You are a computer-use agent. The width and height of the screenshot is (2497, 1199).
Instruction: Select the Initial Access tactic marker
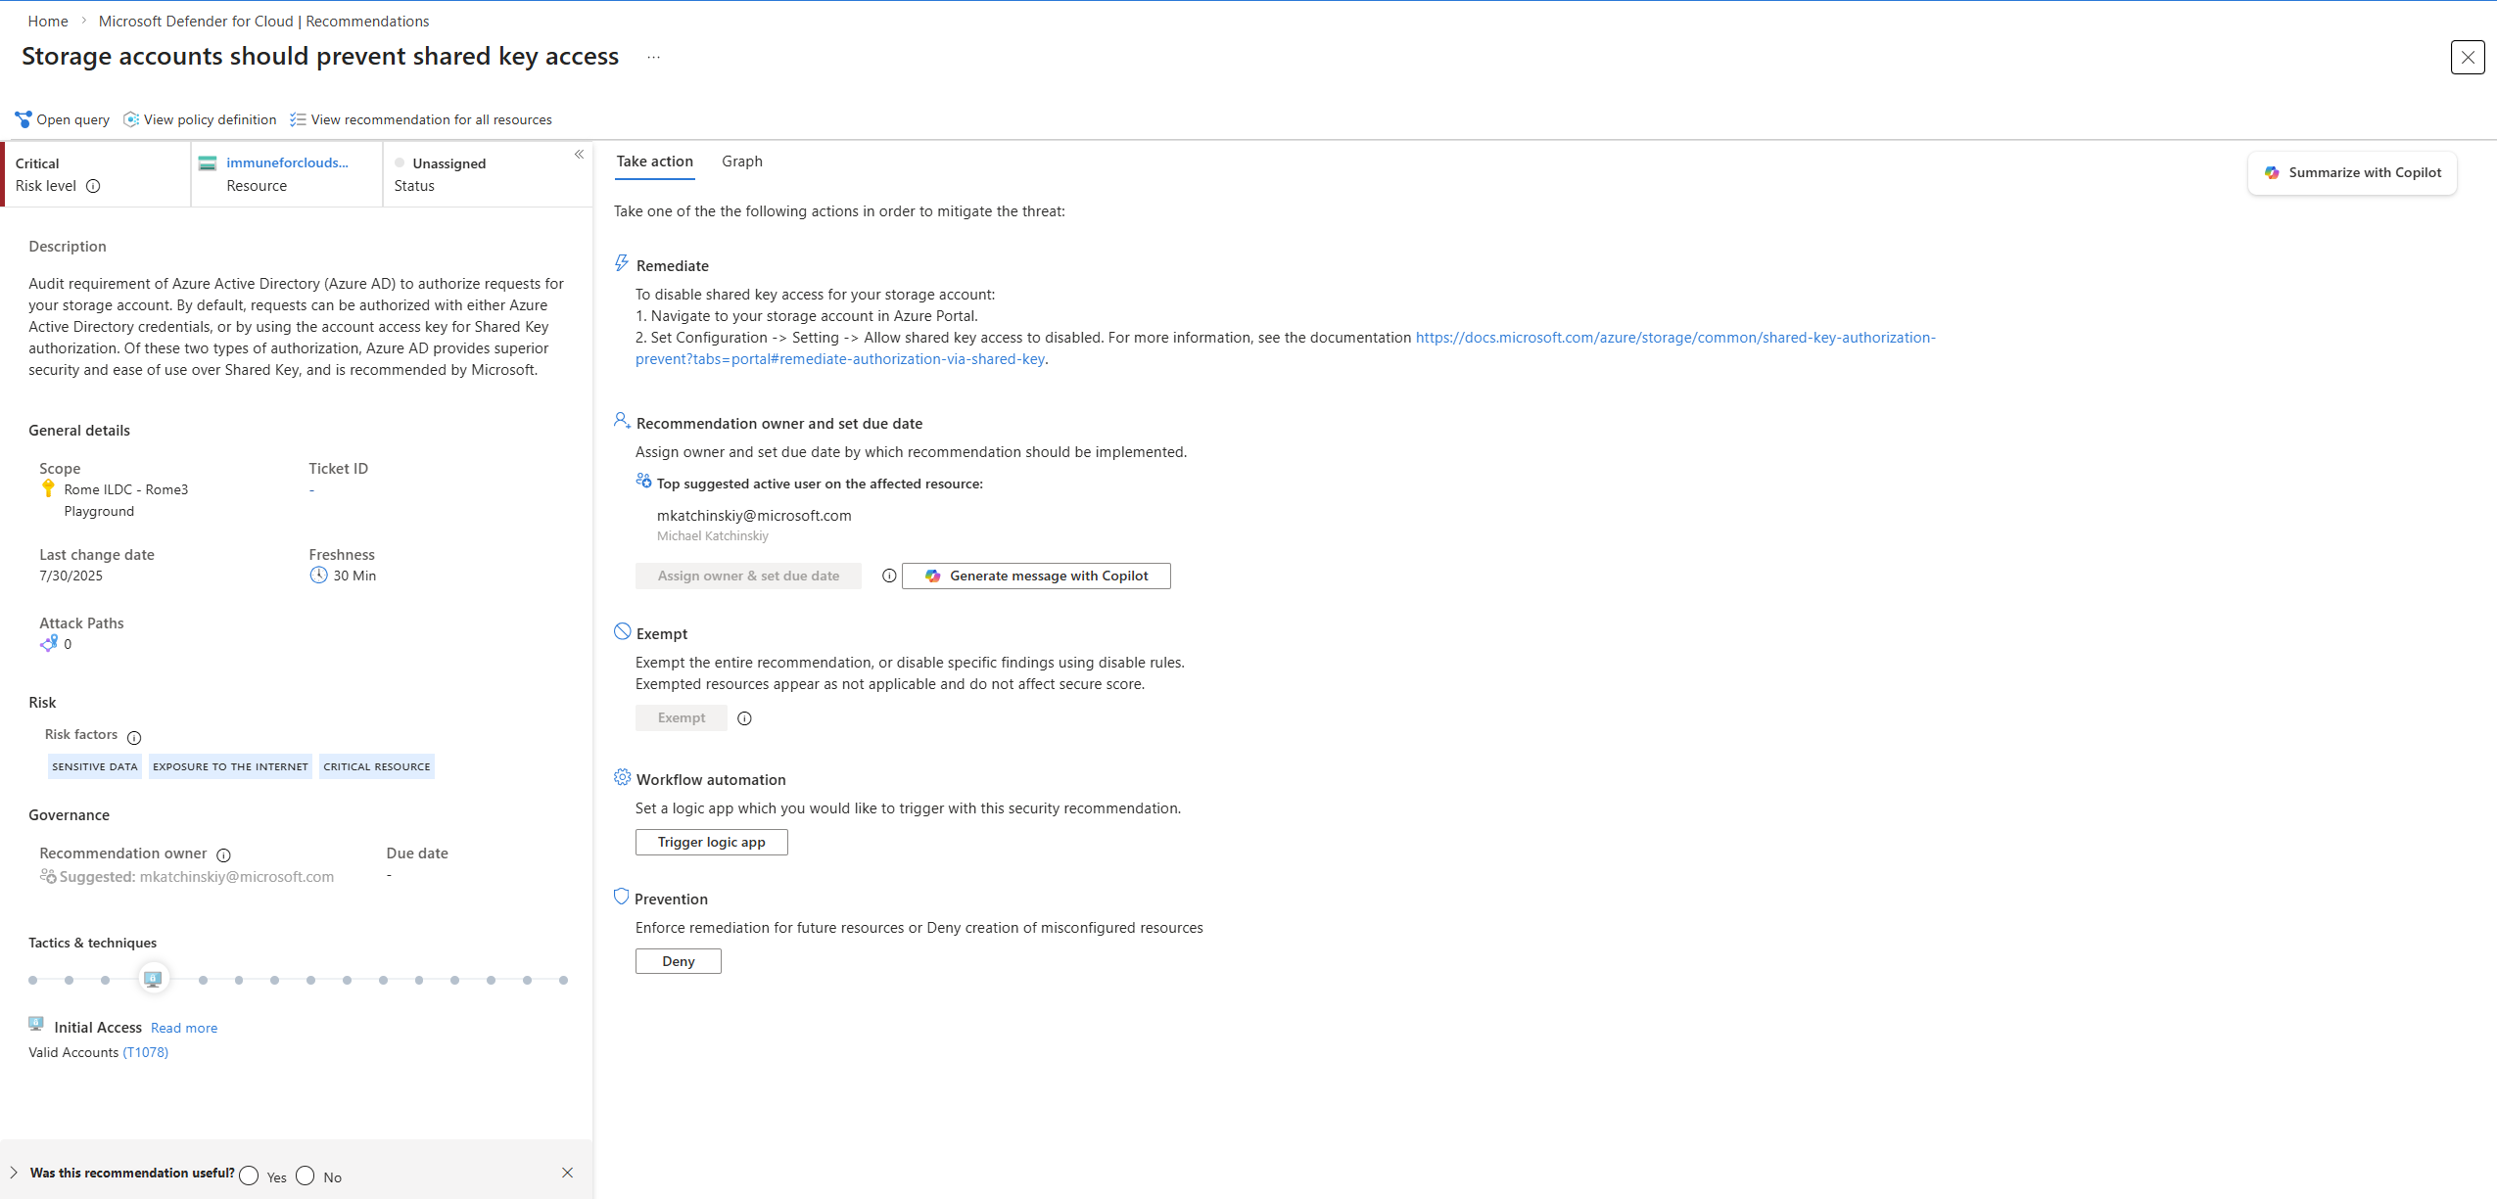tap(153, 979)
